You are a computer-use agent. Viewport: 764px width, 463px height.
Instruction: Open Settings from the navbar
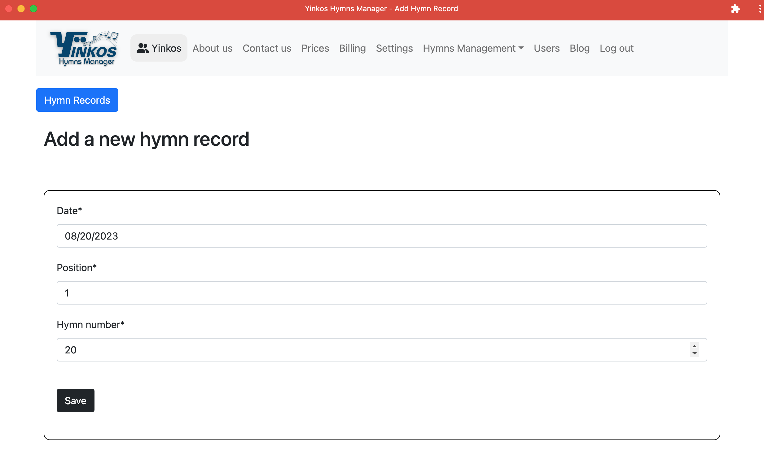[394, 48]
